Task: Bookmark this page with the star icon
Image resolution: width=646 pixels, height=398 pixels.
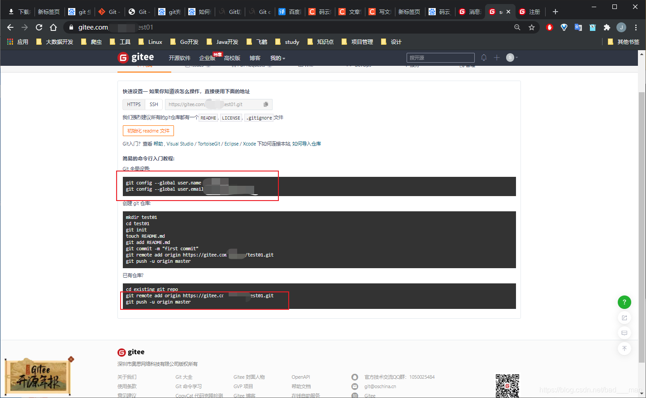Action: pyautogui.click(x=532, y=27)
